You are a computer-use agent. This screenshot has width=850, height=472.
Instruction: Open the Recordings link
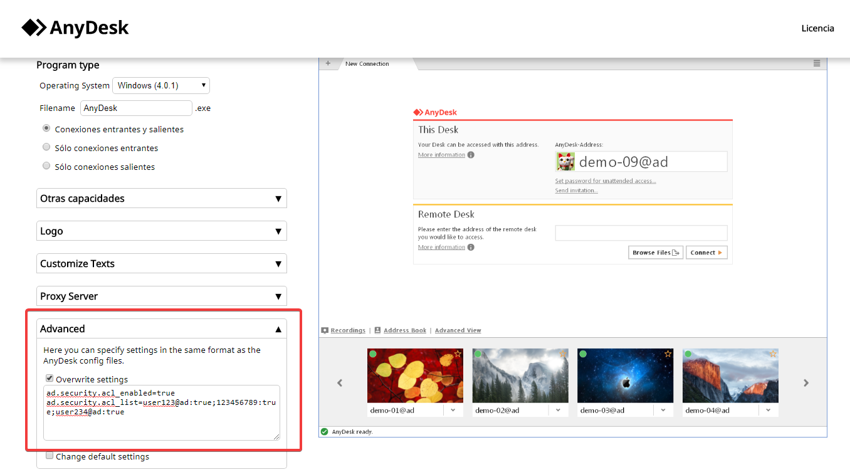tap(348, 330)
